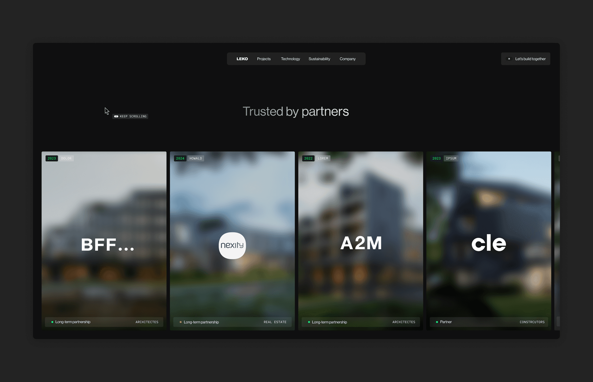Go to the Sustainability page
Image resolution: width=593 pixels, height=382 pixels.
coord(319,59)
